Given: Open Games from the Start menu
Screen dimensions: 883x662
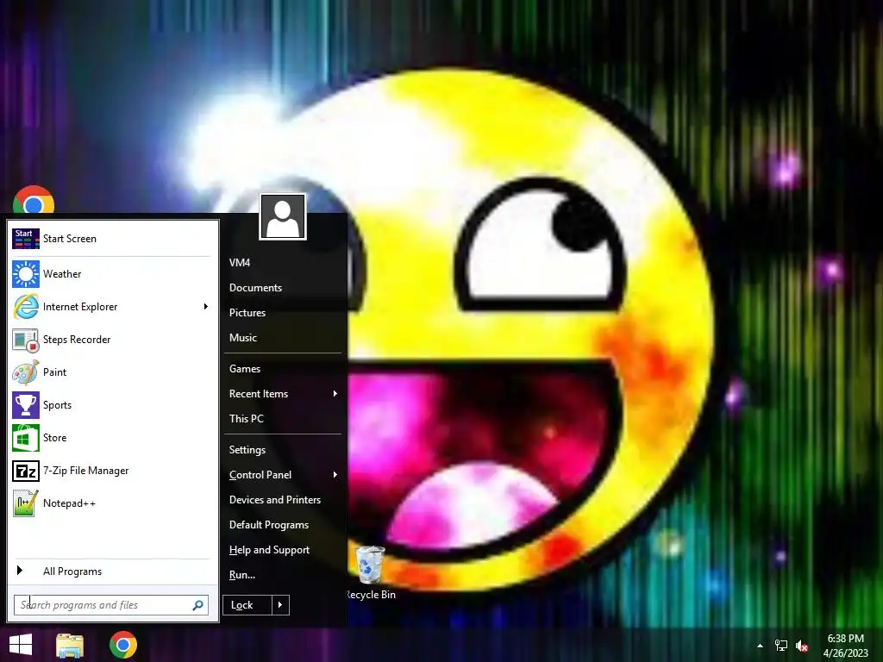Looking at the screenshot, I should [x=245, y=369].
